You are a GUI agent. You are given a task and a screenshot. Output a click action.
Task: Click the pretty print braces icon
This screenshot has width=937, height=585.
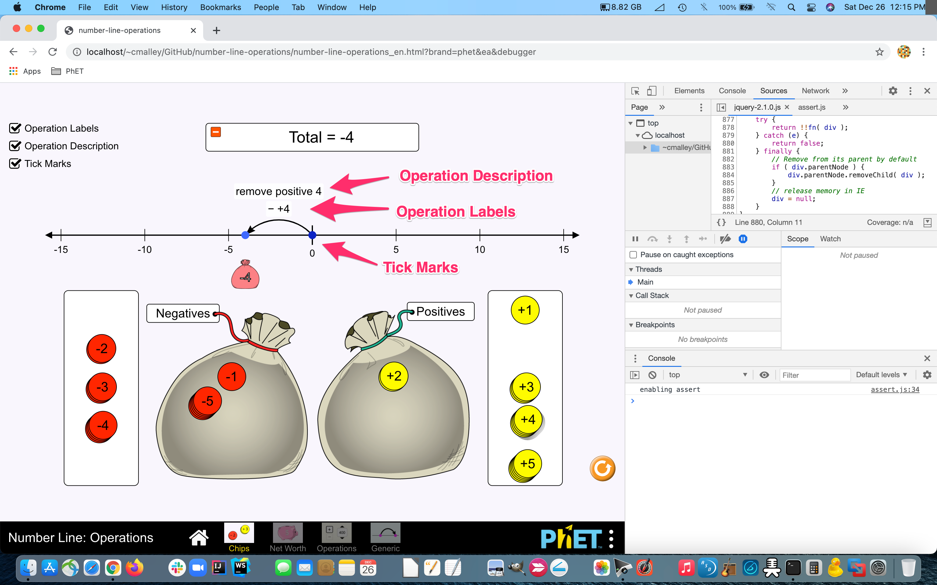pyautogui.click(x=721, y=222)
